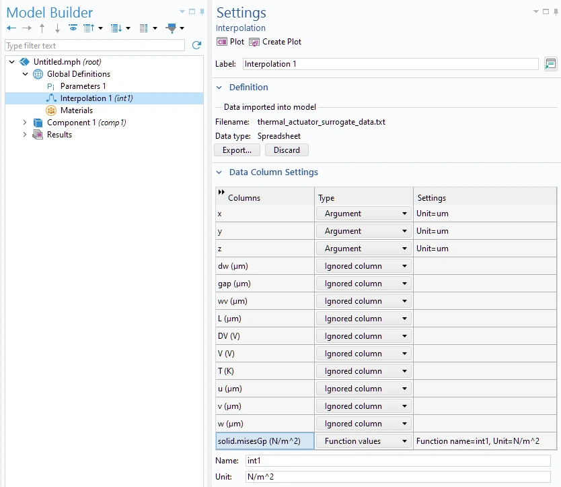Open Type dropdown for solid.misesGp row
Image resolution: width=561 pixels, height=487 pixels.
[364, 441]
